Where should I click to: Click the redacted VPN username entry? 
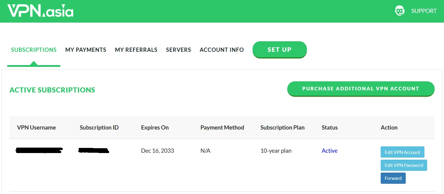click(39, 150)
